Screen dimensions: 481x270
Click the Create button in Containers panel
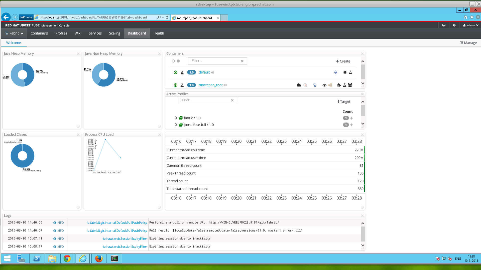point(343,61)
